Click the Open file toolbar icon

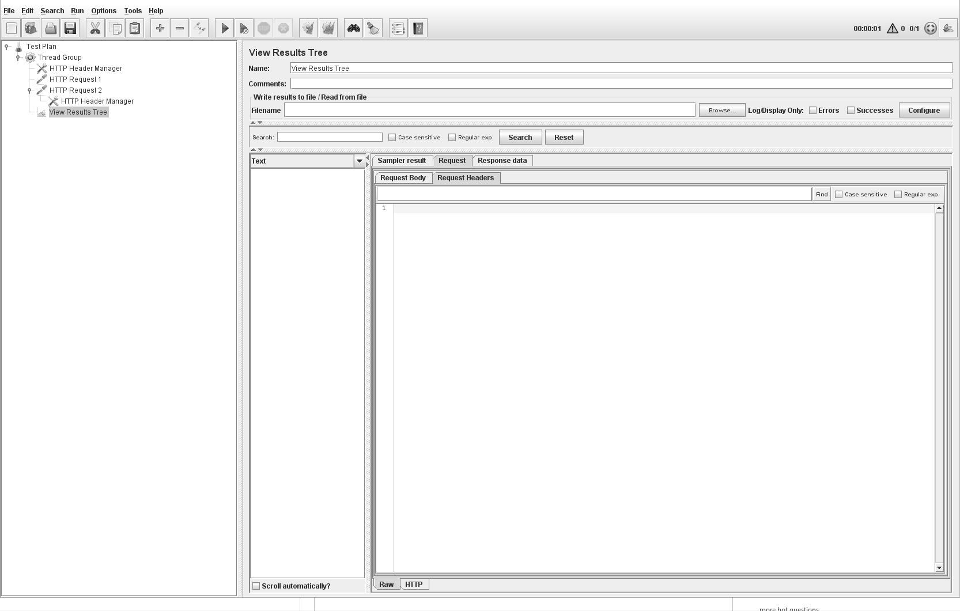pos(51,28)
